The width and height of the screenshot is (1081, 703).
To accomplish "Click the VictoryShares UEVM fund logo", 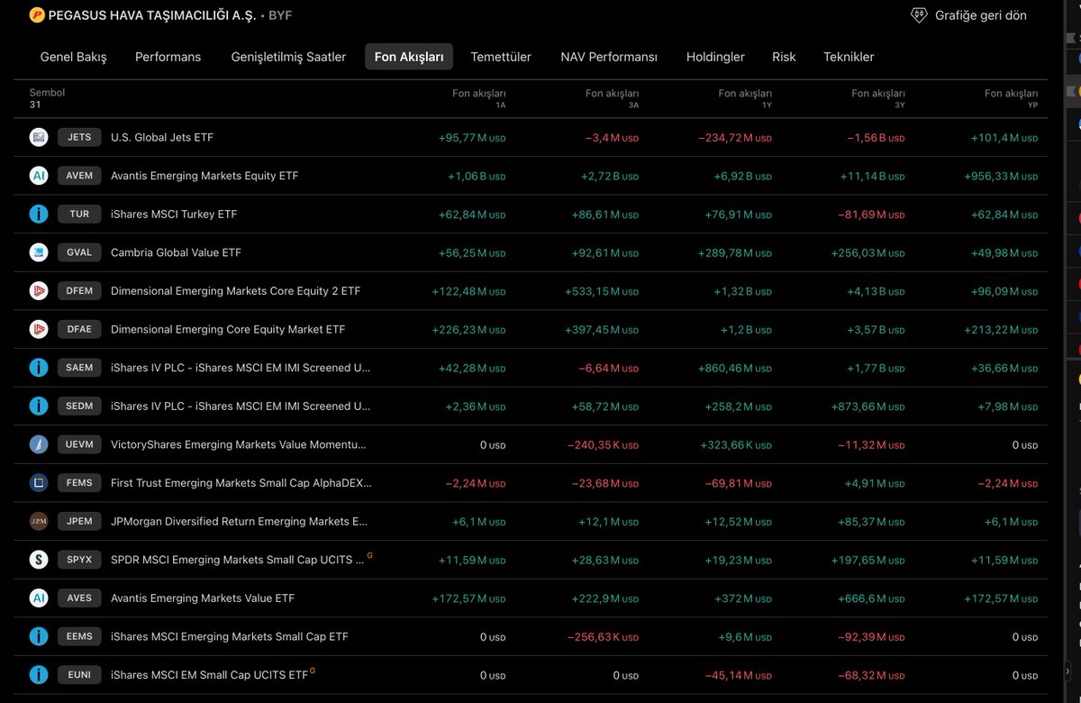I will tap(38, 444).
